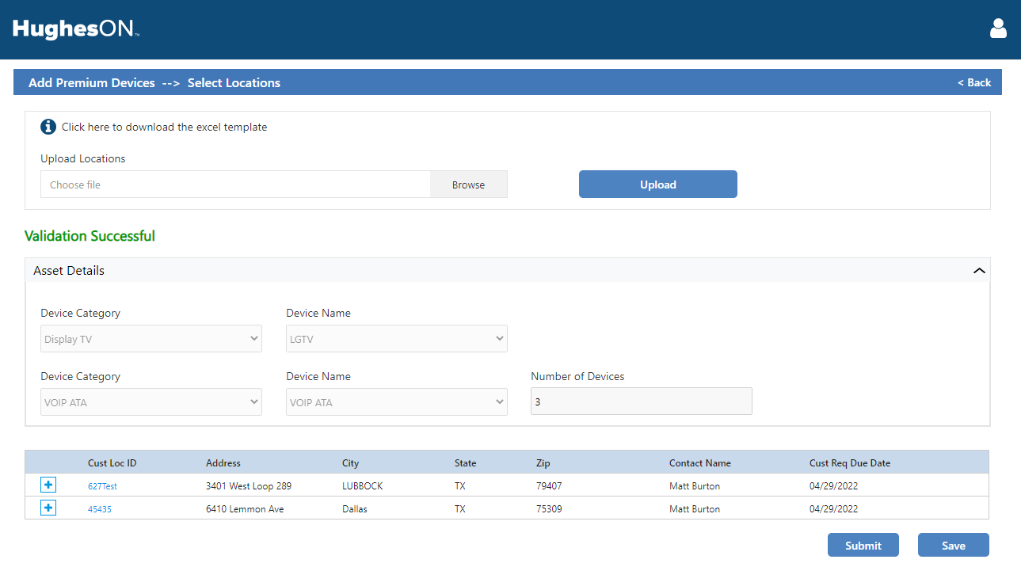Go back using the Back link
Screen dimensions: 1021x567
974,82
